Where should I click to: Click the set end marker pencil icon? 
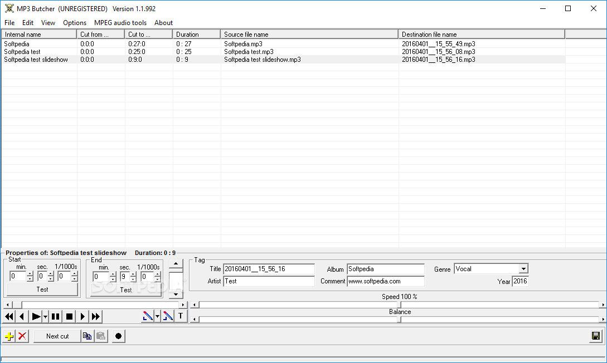pos(168,316)
